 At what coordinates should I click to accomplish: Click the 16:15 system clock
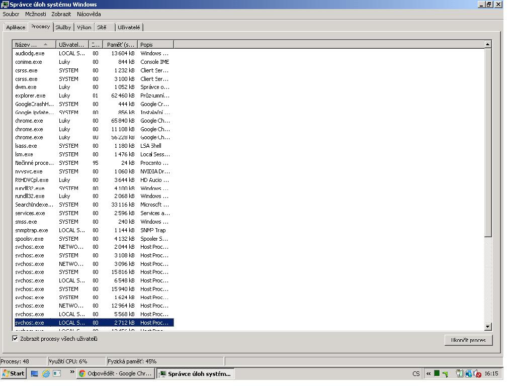pos(491,373)
